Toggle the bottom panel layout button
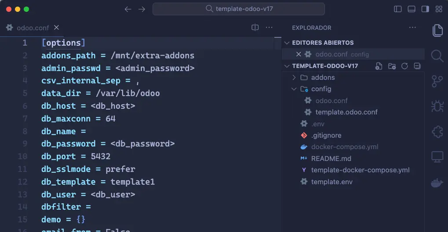 (x=412, y=9)
